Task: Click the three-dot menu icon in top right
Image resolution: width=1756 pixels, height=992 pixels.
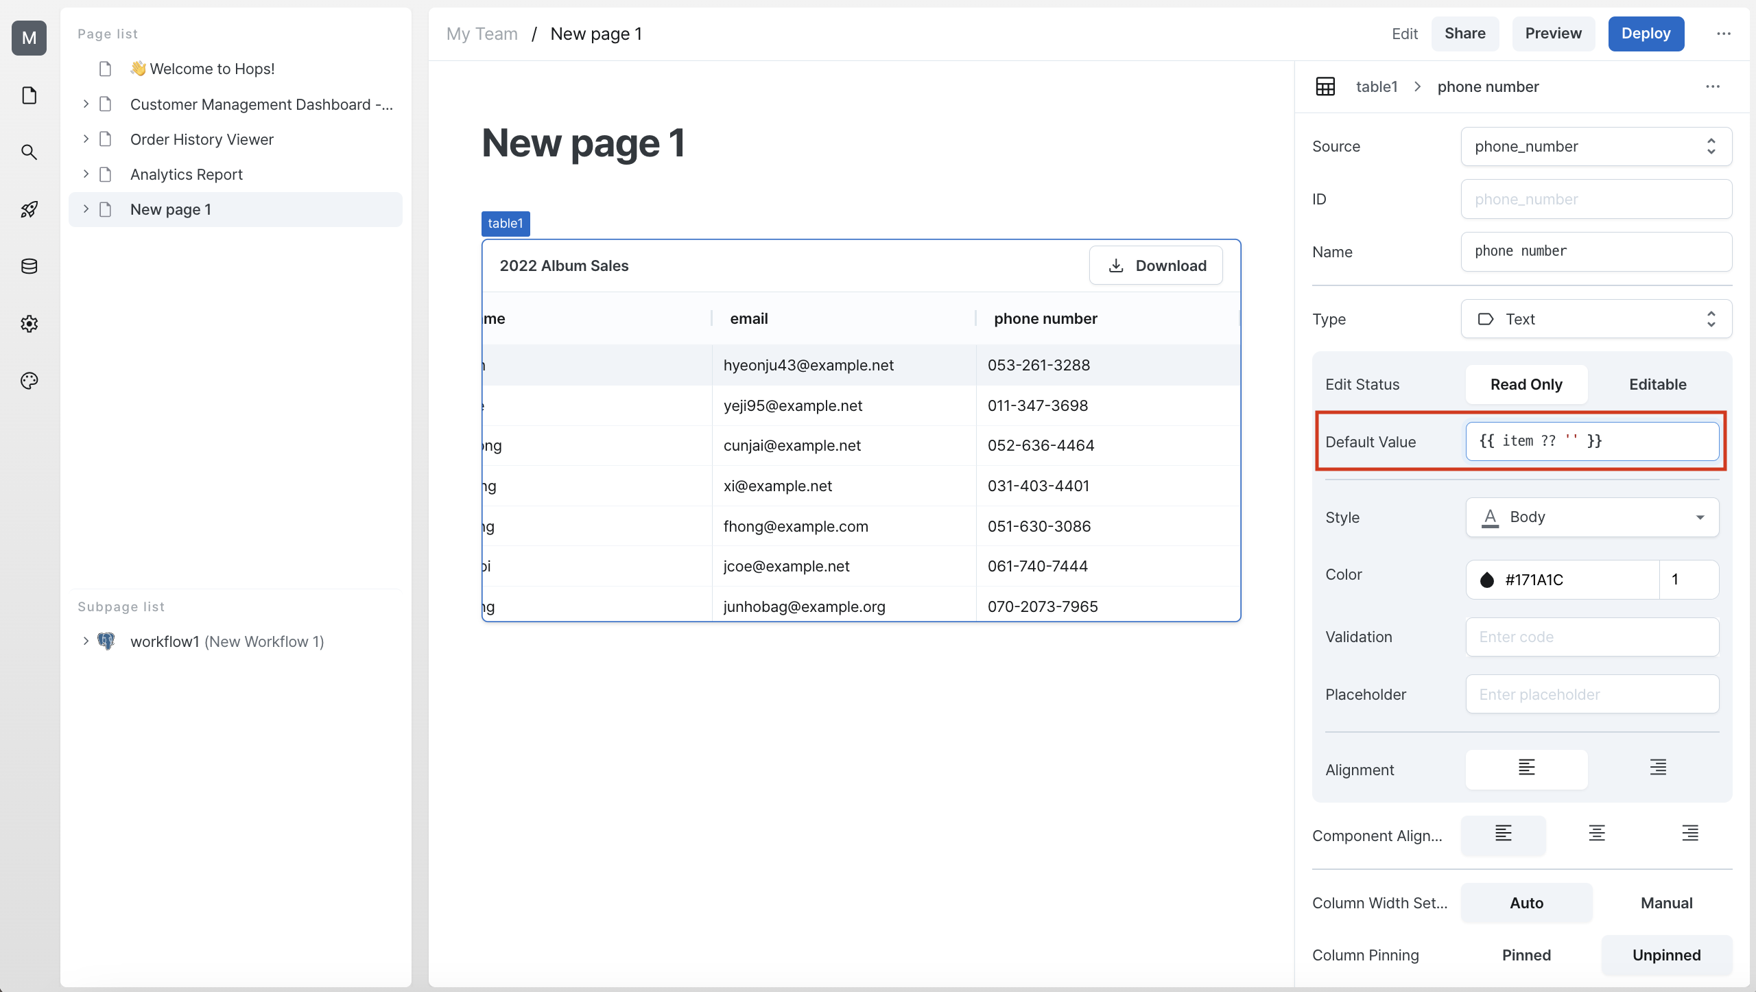Action: tap(1724, 34)
